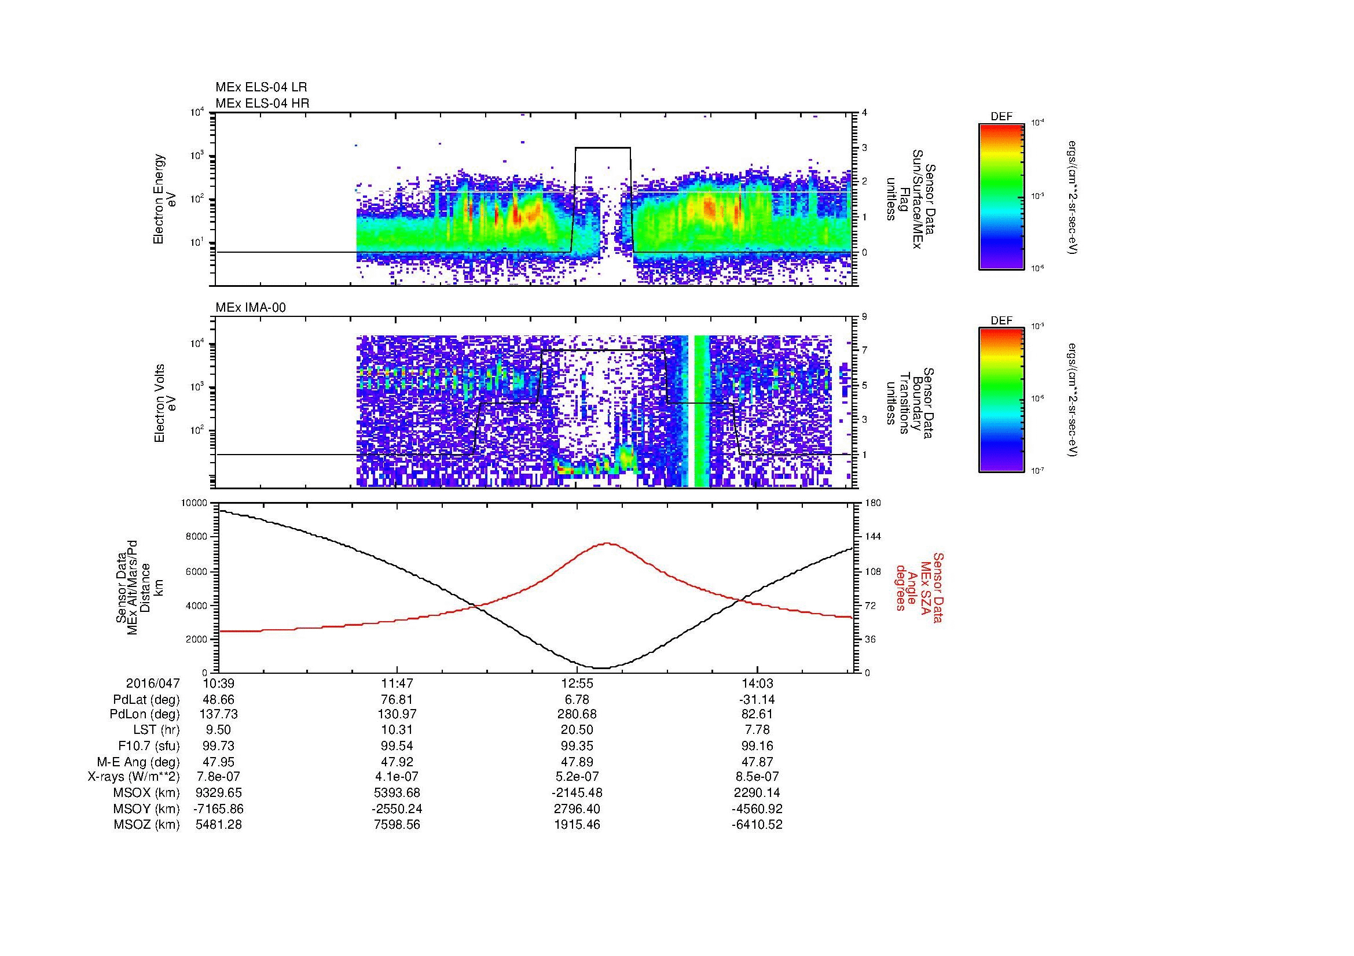
Task: Click the MSOY (km) row label
Action: [147, 809]
